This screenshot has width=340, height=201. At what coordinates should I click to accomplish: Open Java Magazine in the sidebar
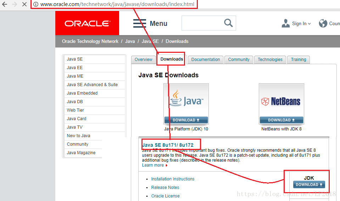coord(83,153)
